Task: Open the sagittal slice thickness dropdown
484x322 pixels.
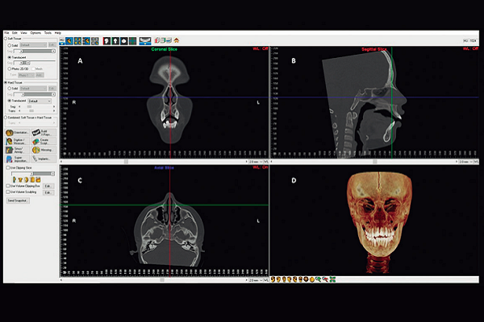Action: pos(465,162)
